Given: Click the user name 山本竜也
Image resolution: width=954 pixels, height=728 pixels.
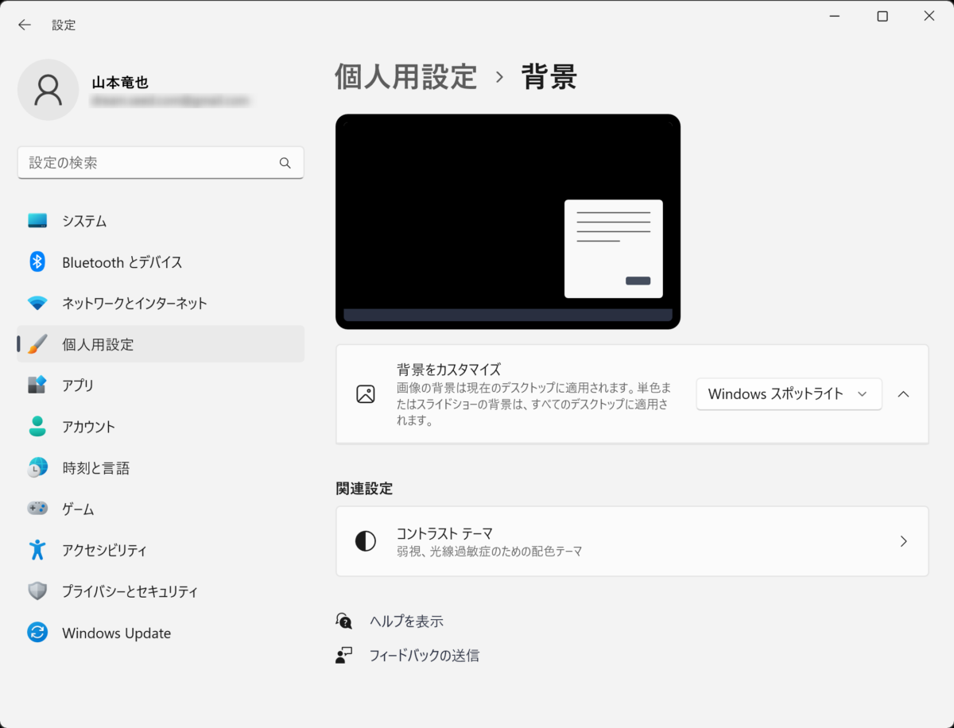Looking at the screenshot, I should tap(120, 83).
